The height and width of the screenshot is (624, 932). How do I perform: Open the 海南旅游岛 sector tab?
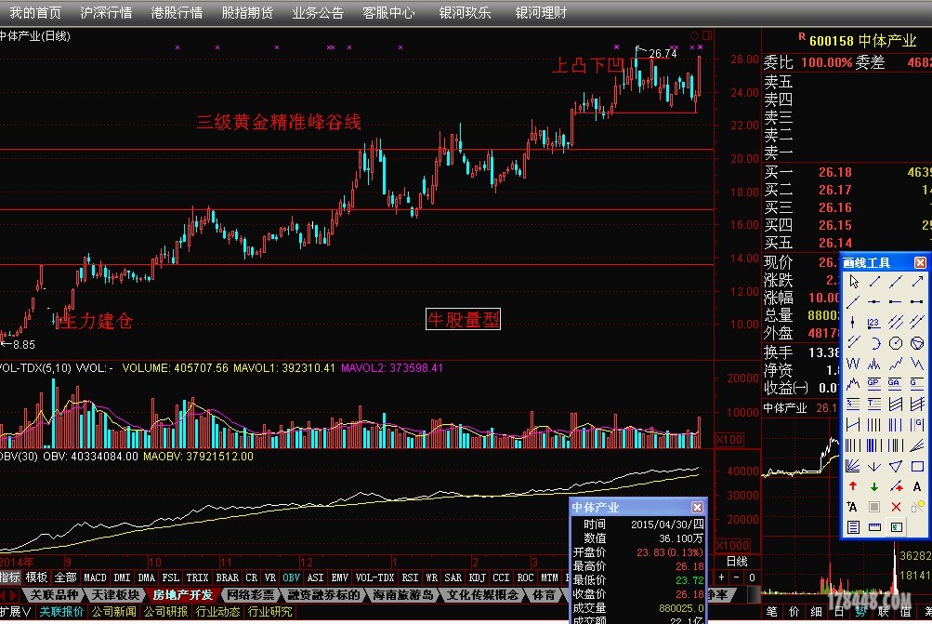403,594
